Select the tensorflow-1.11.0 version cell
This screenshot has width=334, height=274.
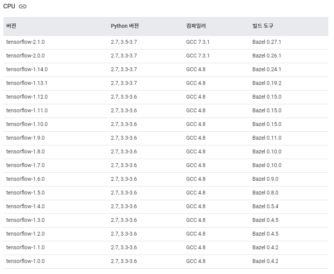pos(27,111)
